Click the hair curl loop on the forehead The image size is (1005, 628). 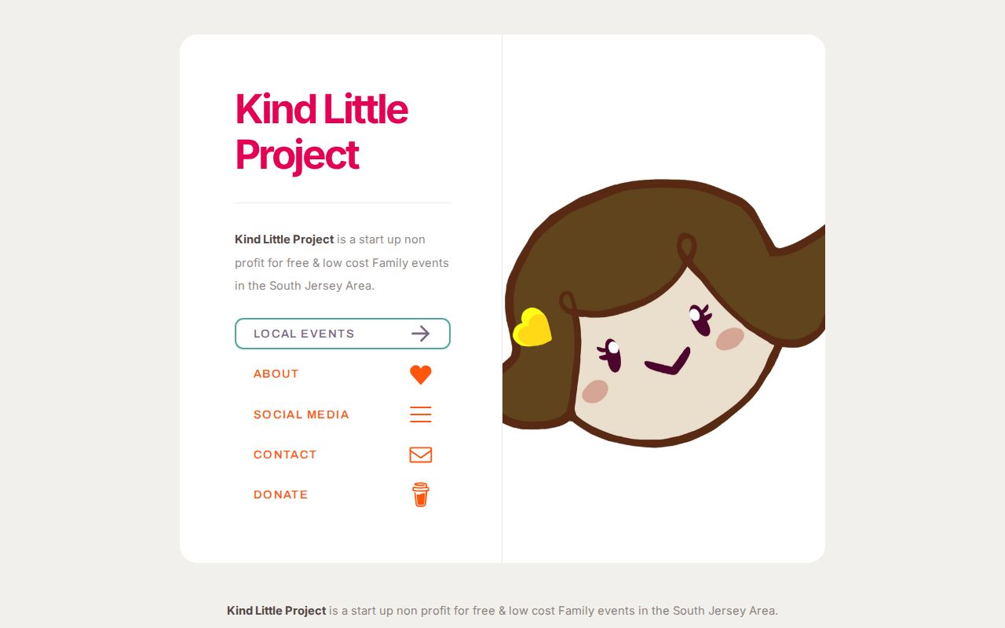pos(685,251)
